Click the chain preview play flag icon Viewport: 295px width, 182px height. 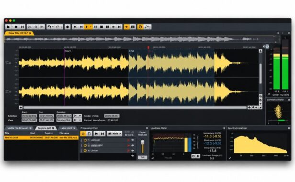coord(96,134)
